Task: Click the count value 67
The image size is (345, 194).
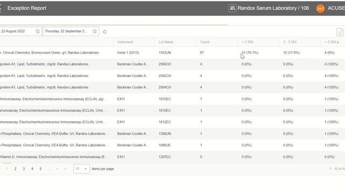Action: pyautogui.click(x=202, y=53)
